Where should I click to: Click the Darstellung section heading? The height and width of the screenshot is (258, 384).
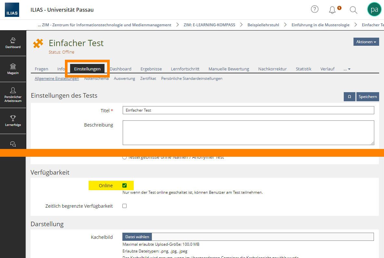[x=47, y=224]
